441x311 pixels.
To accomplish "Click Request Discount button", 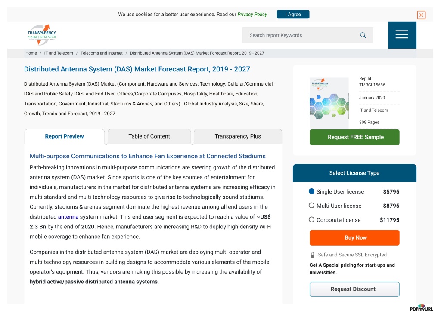I will pos(354,289).
